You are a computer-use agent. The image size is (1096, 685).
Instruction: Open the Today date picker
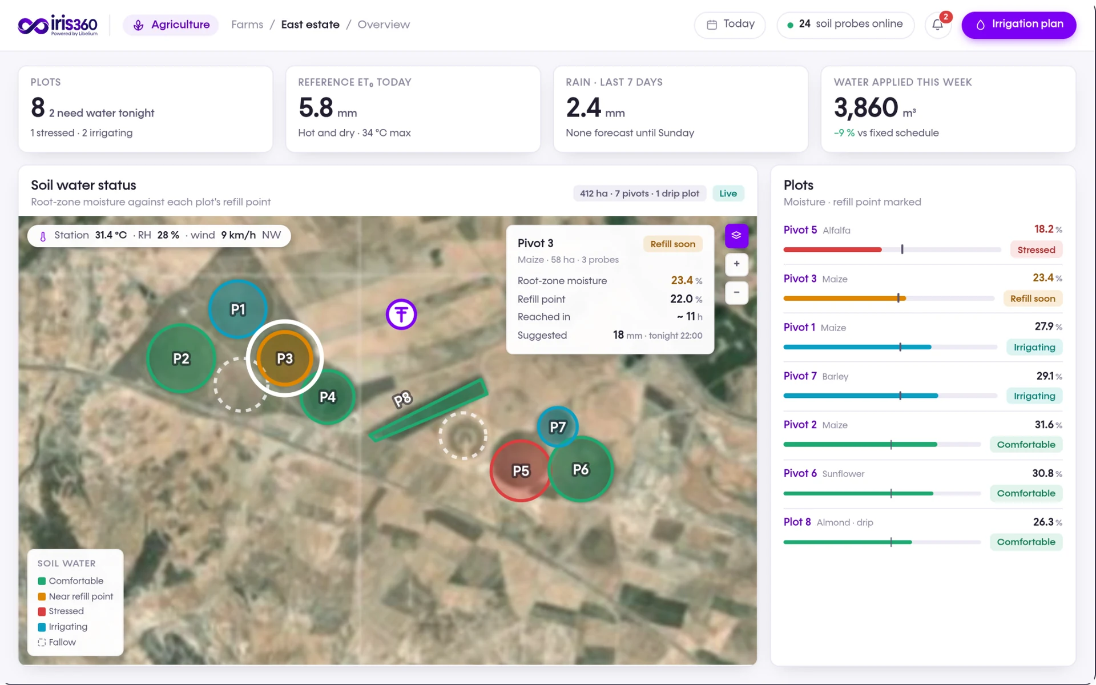730,25
